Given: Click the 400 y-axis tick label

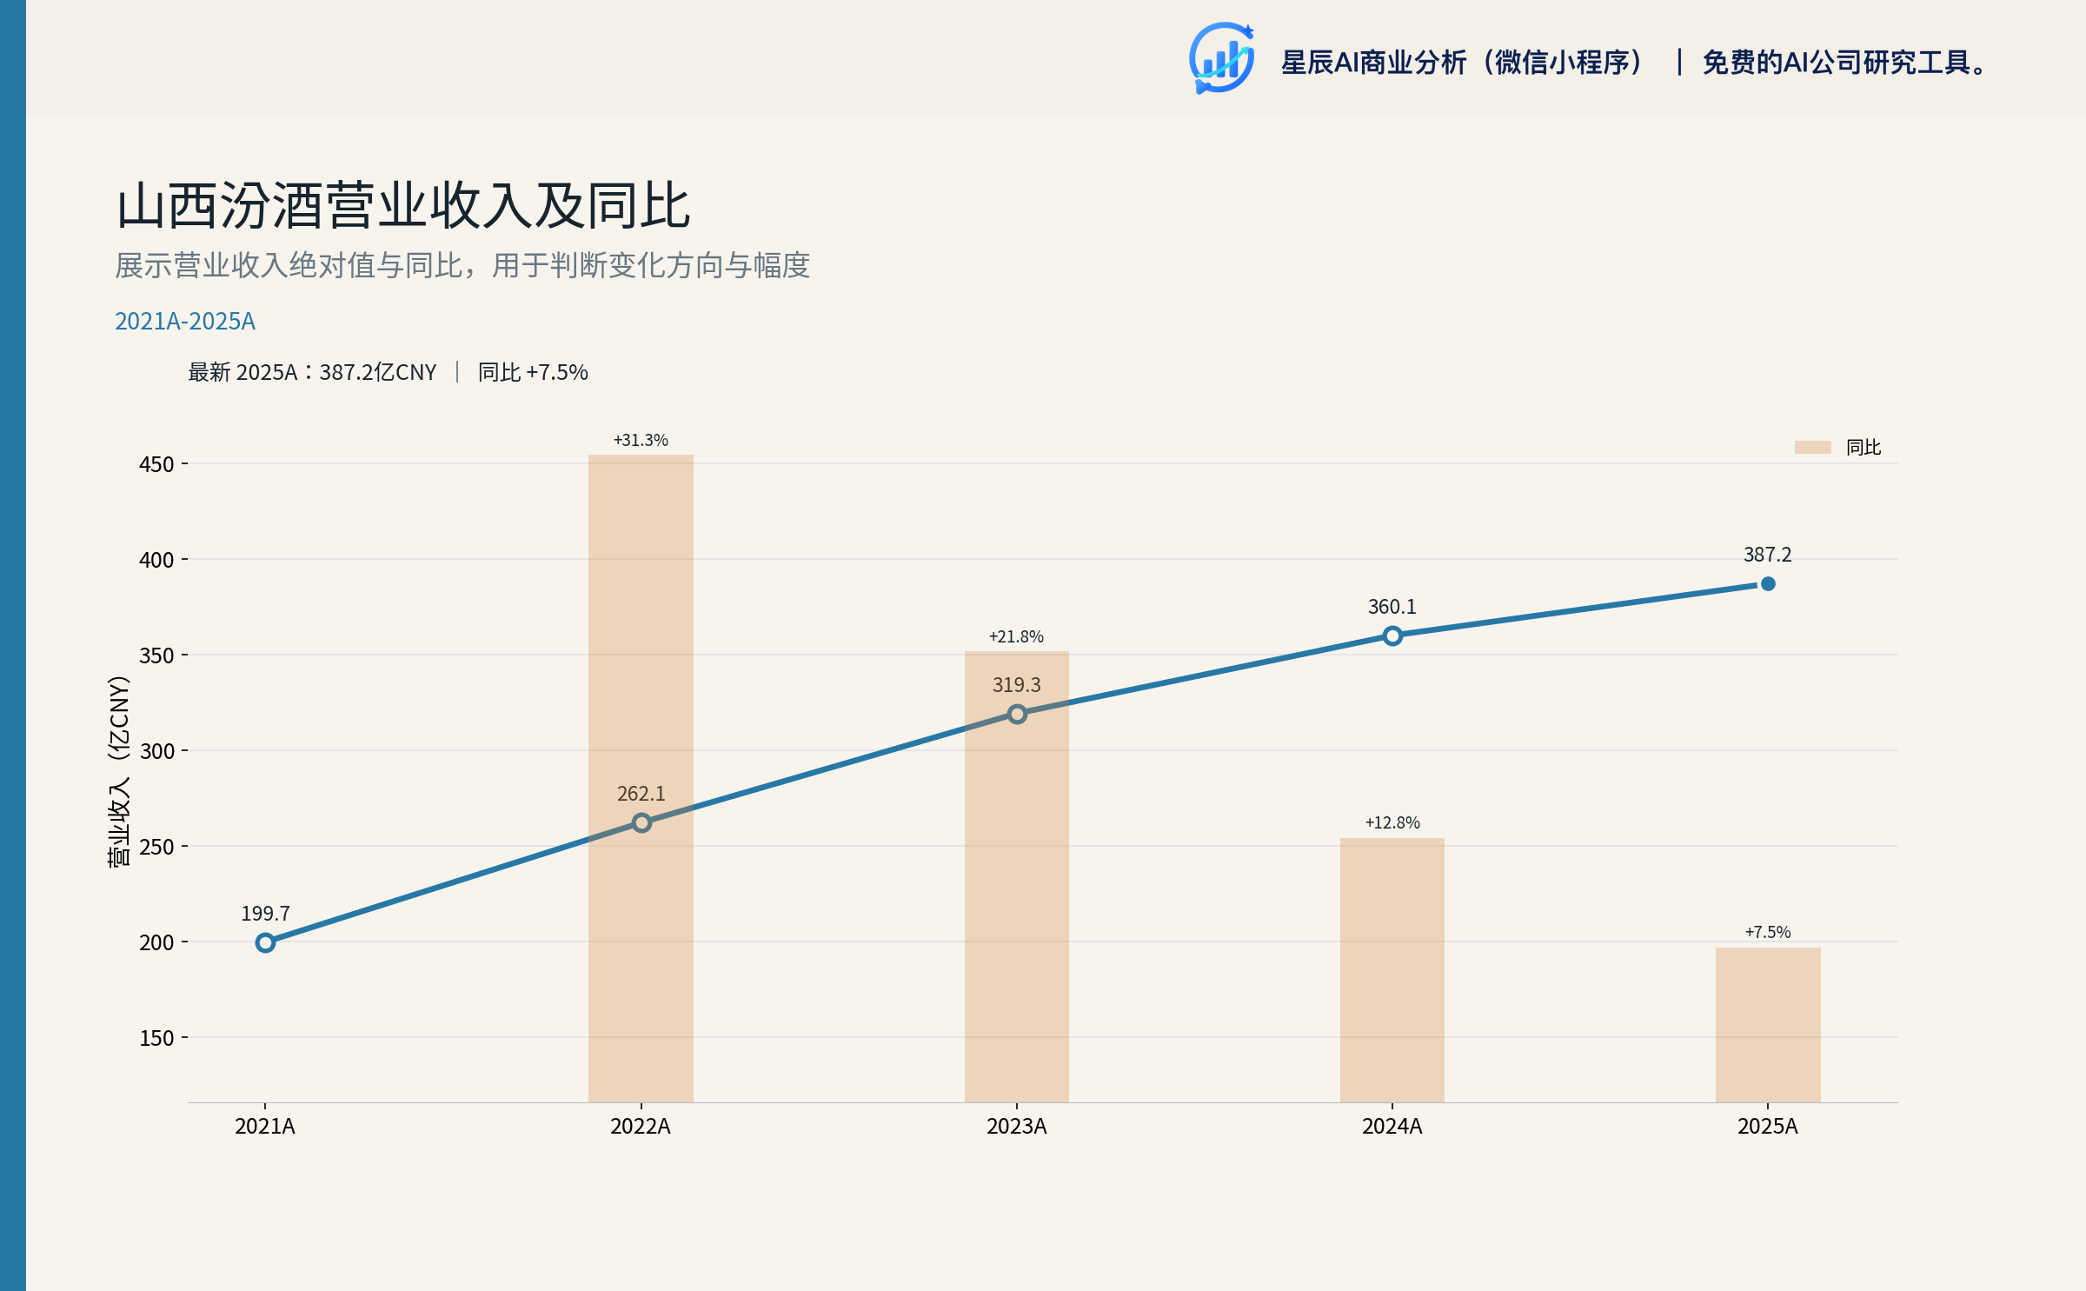Looking at the screenshot, I should pyautogui.click(x=156, y=560).
